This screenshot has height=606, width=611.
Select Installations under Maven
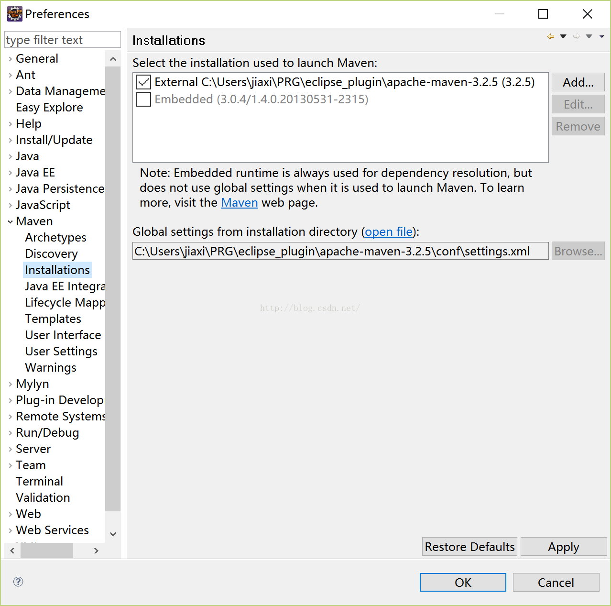57,270
